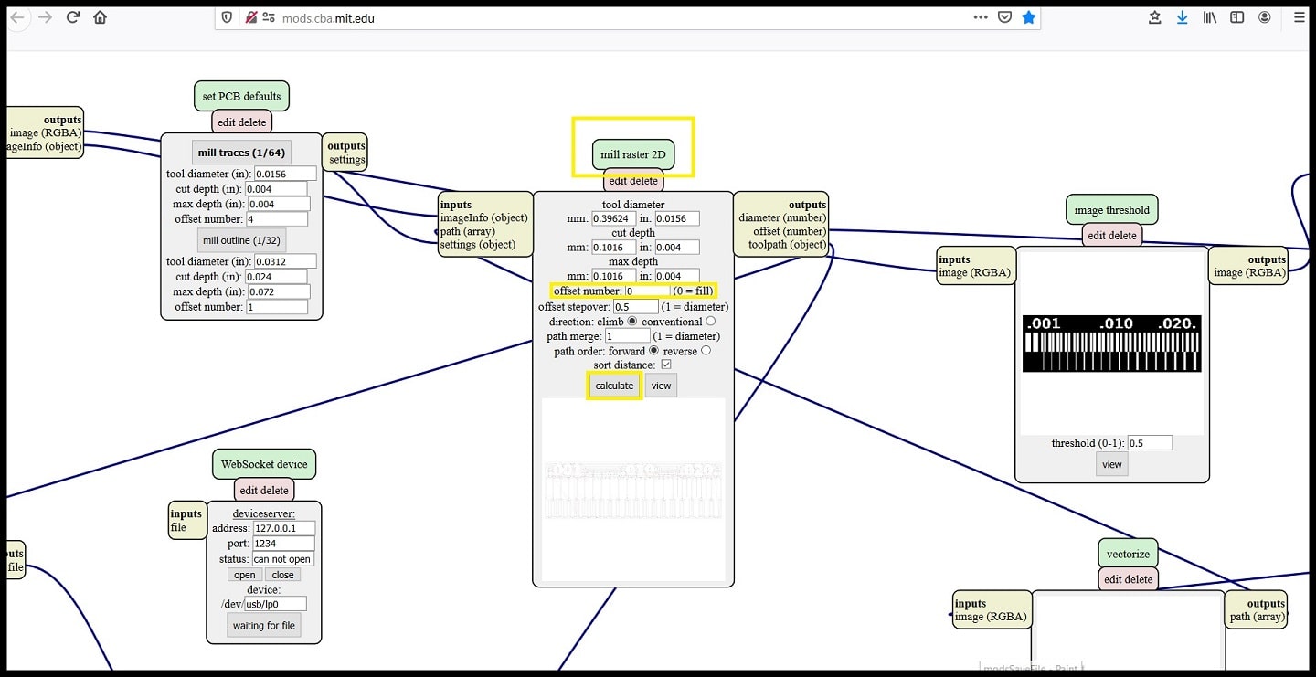Image resolution: width=1316 pixels, height=677 pixels.
Task: Click view next to calculate button
Action: [661, 386]
